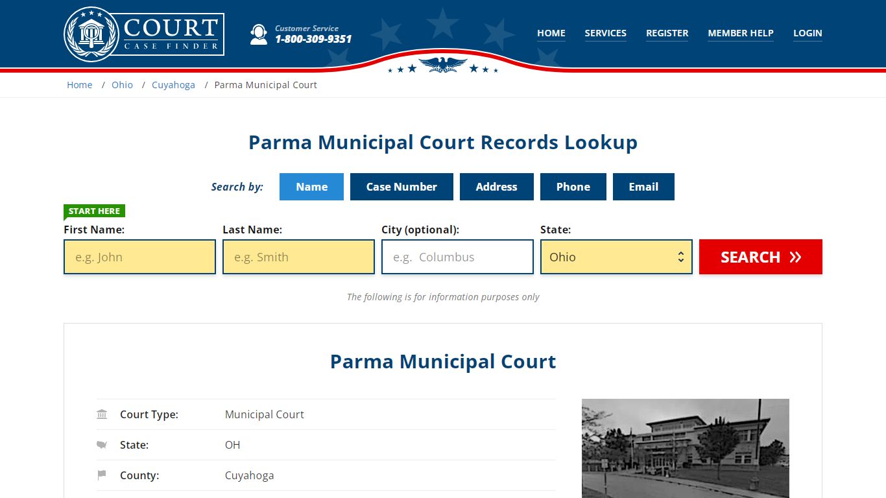Viewport: 886px width, 498px height.
Task: Switch to the Case Number search tab
Action: pos(401,187)
